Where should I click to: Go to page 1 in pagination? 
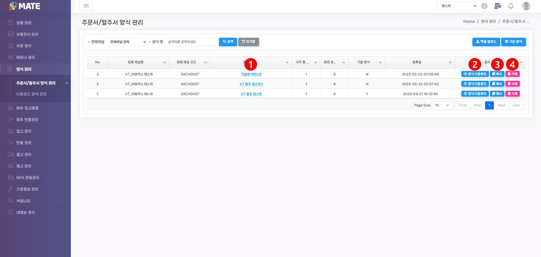489,105
